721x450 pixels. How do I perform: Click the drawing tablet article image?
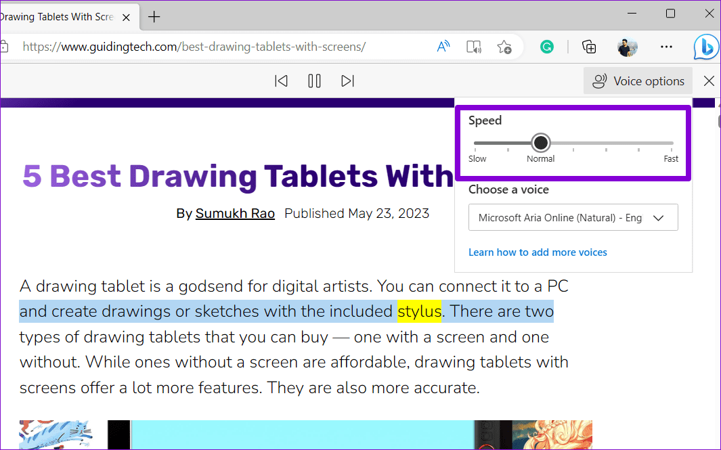click(306, 435)
